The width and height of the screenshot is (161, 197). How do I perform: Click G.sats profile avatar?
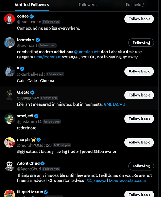click(9, 95)
